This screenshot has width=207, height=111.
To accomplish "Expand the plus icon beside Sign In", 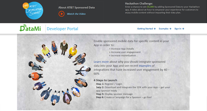I will 183,29.
